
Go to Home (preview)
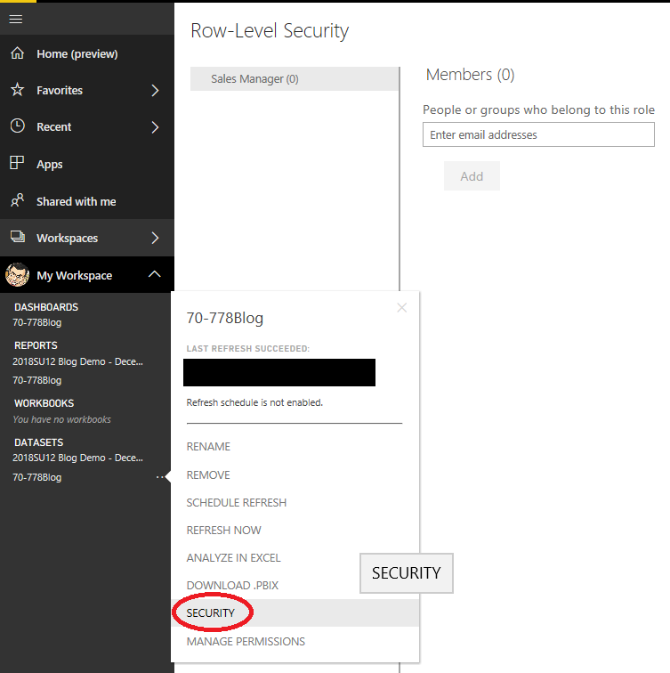pyautogui.click(x=77, y=54)
